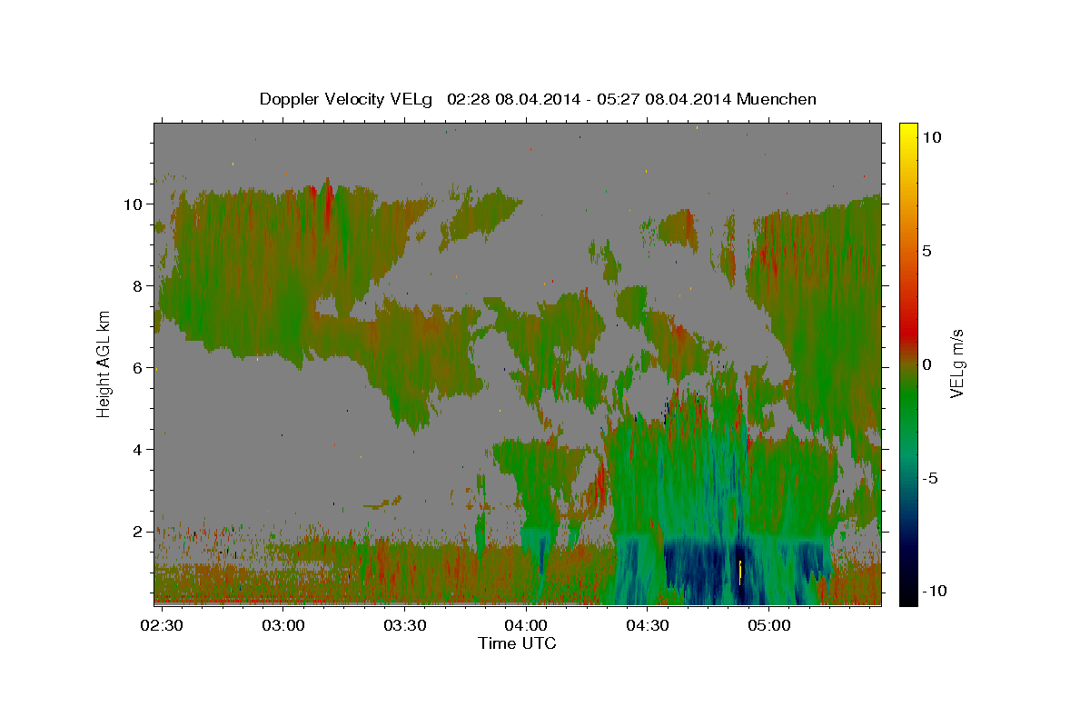The width and height of the screenshot is (1090, 727).
Task: Click the colorbar label '5'
Action: click(926, 250)
